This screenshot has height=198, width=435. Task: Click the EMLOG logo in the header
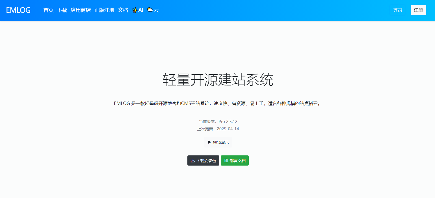tap(18, 10)
